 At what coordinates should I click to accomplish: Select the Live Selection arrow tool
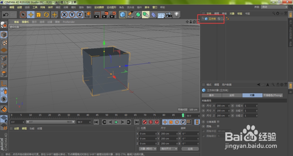tap(23, 15)
